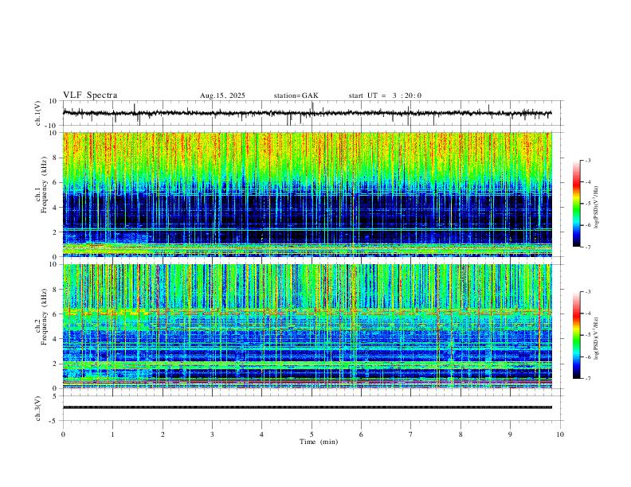Click the time axis tick label "0"
This screenshot has height=487, width=631.
[63, 434]
